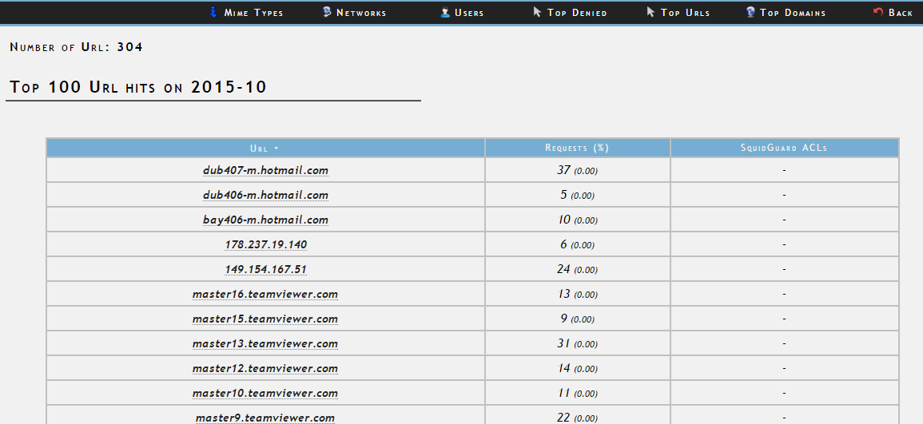Select the 14 requests value for master12.teamviewer.com
This screenshot has width=923, height=424.
click(x=564, y=367)
